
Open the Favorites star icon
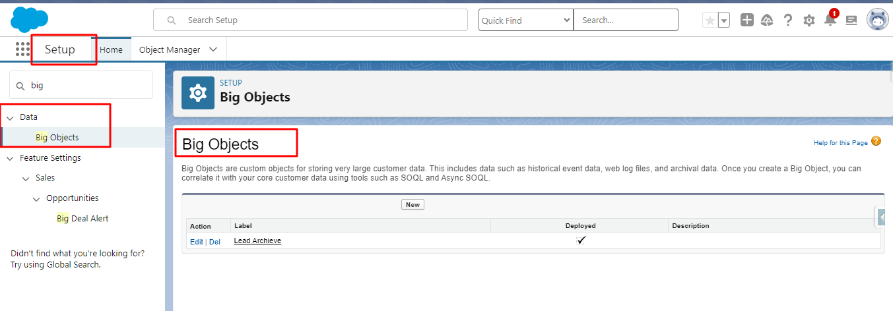(710, 20)
